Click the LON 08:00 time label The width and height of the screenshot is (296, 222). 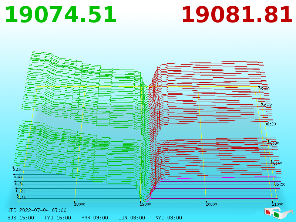132,218
